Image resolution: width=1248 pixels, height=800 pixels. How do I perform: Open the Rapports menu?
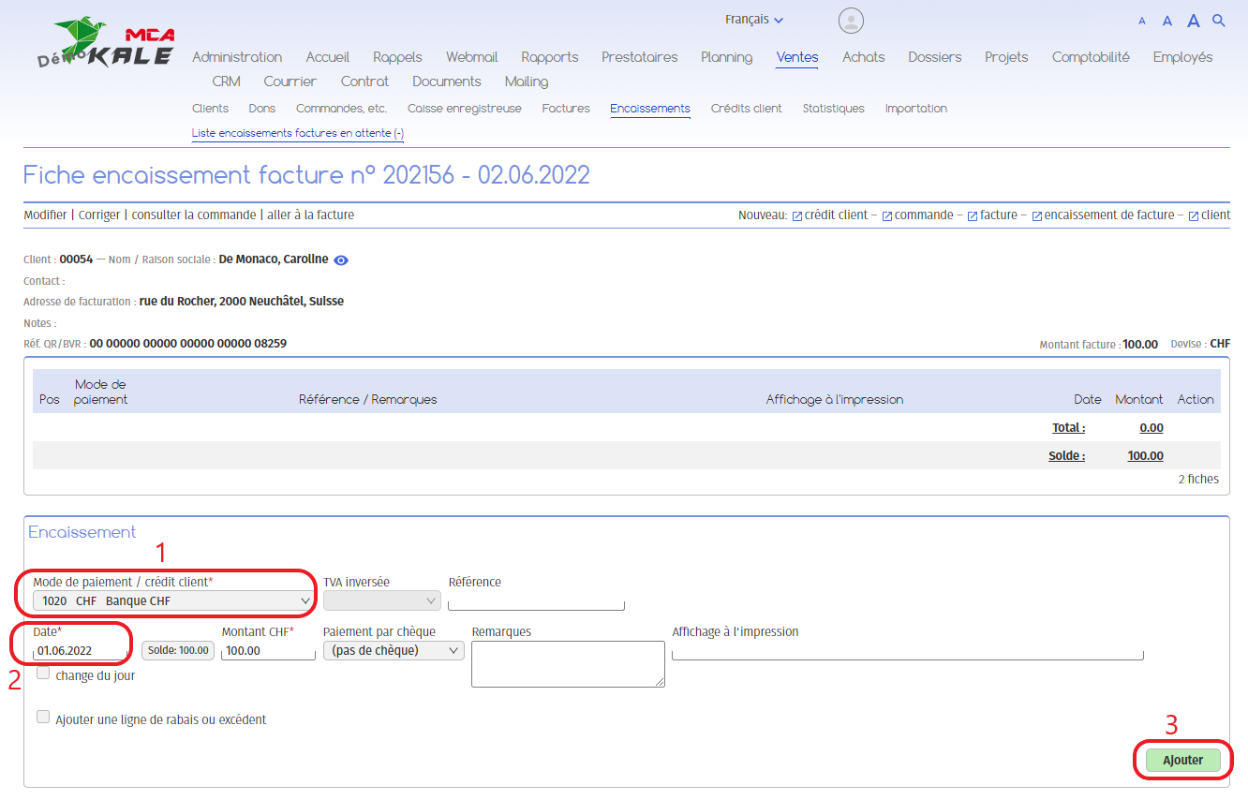tap(550, 57)
